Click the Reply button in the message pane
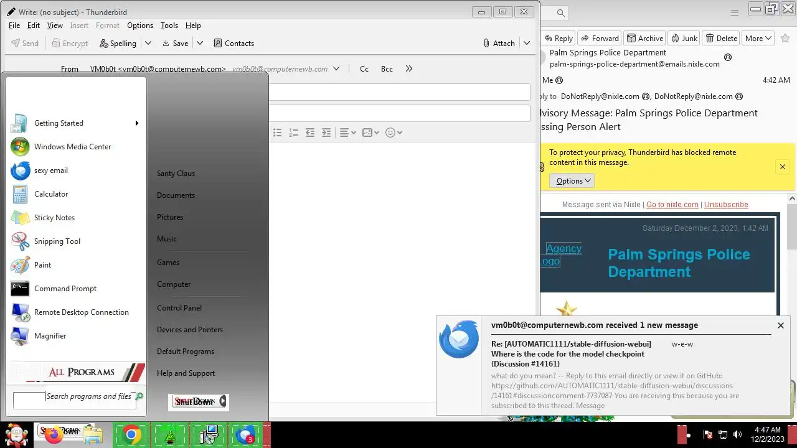The width and height of the screenshot is (797, 448). (x=558, y=38)
